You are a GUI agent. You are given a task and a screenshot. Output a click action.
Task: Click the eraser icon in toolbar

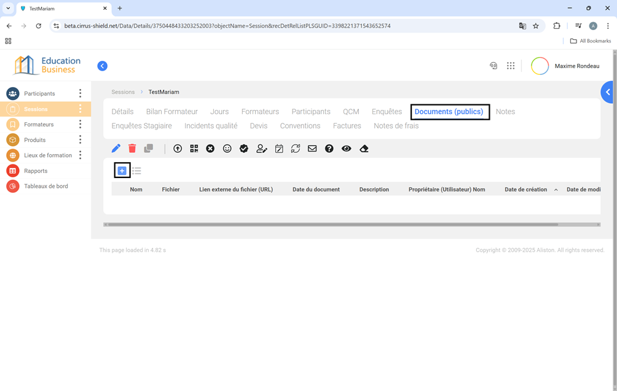(x=364, y=149)
